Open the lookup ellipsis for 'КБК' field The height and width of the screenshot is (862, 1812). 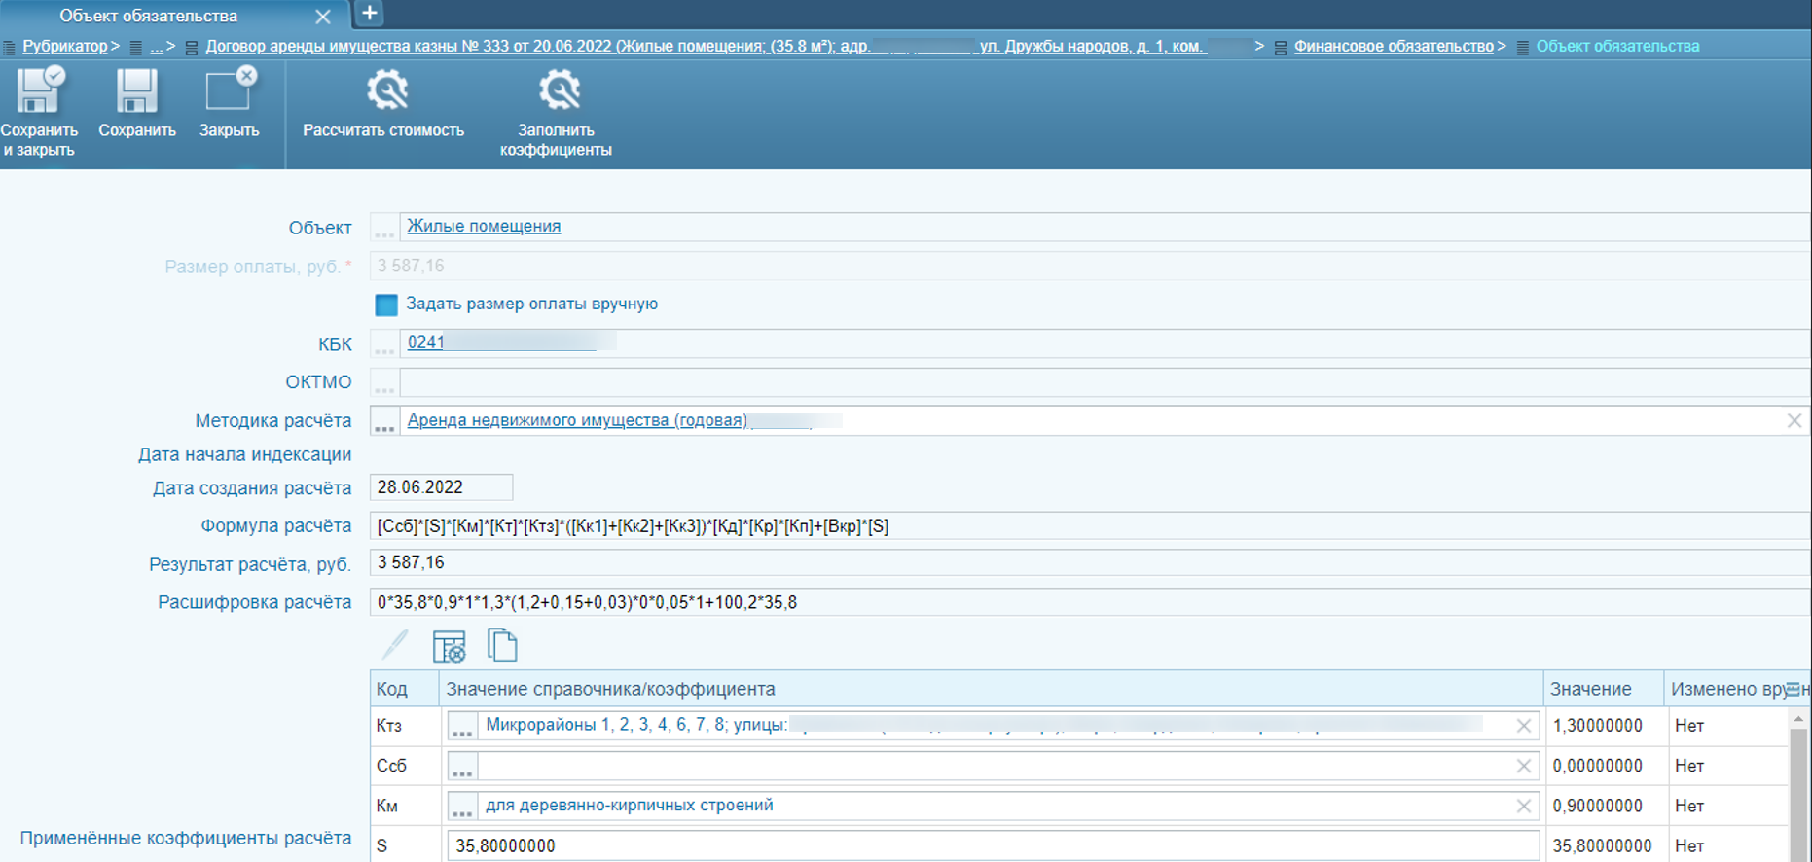(x=384, y=344)
